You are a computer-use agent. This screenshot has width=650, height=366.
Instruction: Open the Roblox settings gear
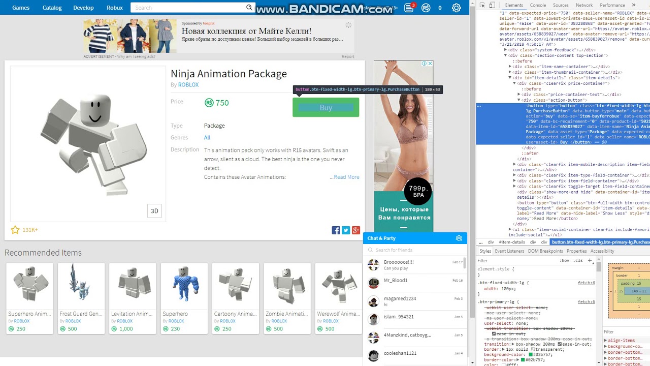point(456,8)
